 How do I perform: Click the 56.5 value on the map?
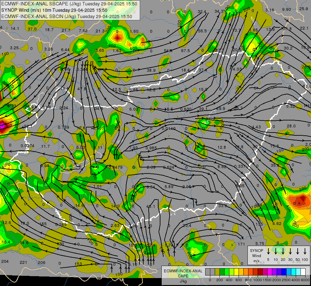pyautogui.click(x=202, y=31)
